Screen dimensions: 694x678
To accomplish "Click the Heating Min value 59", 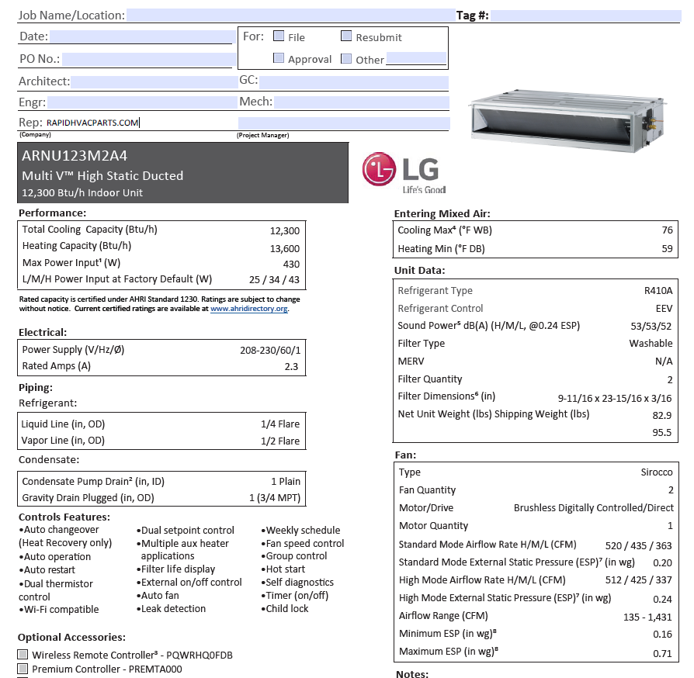I will pos(667,248).
